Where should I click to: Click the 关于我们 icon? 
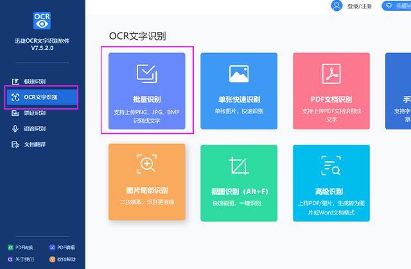10,259
